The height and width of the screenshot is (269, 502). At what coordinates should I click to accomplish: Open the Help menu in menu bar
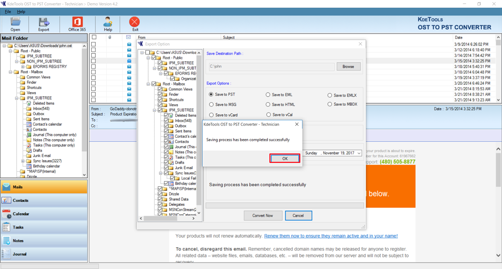click(x=21, y=12)
